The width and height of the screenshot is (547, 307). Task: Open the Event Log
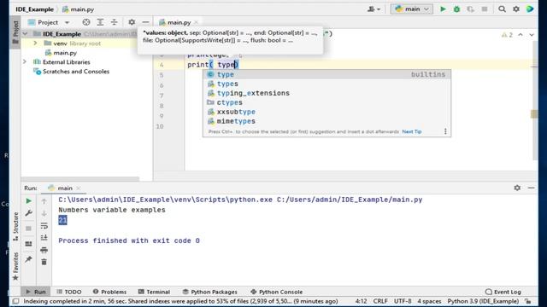click(503, 292)
